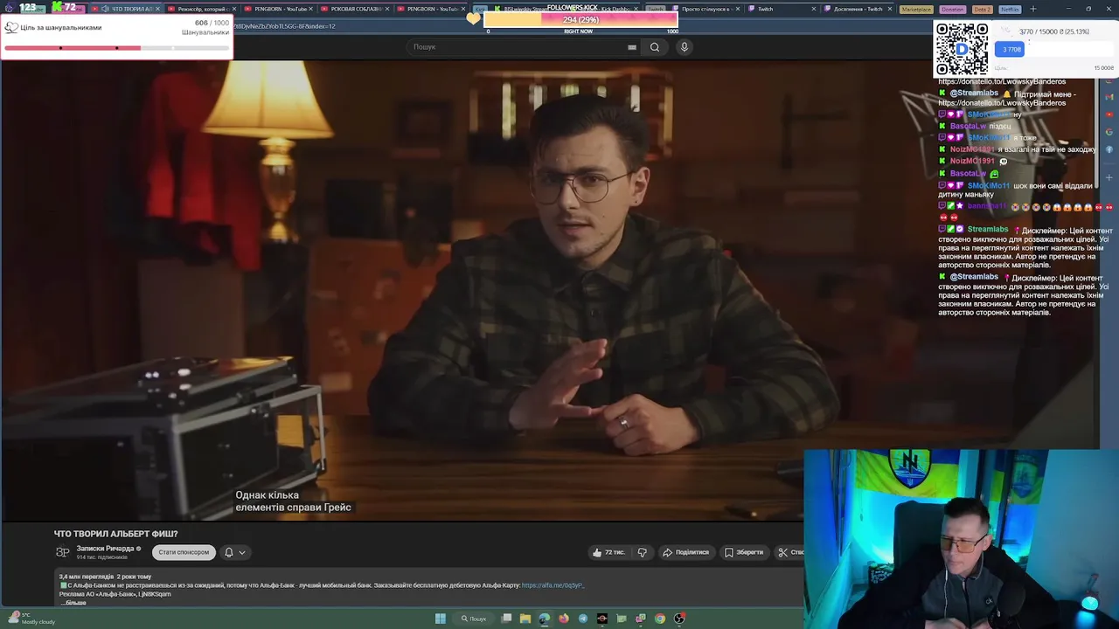The width and height of the screenshot is (1119, 629).
Task: Open Task View on the taskbar
Action: point(506,619)
